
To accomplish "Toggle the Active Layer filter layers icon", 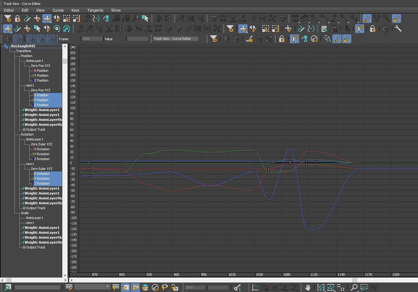I will click(x=145, y=287).
